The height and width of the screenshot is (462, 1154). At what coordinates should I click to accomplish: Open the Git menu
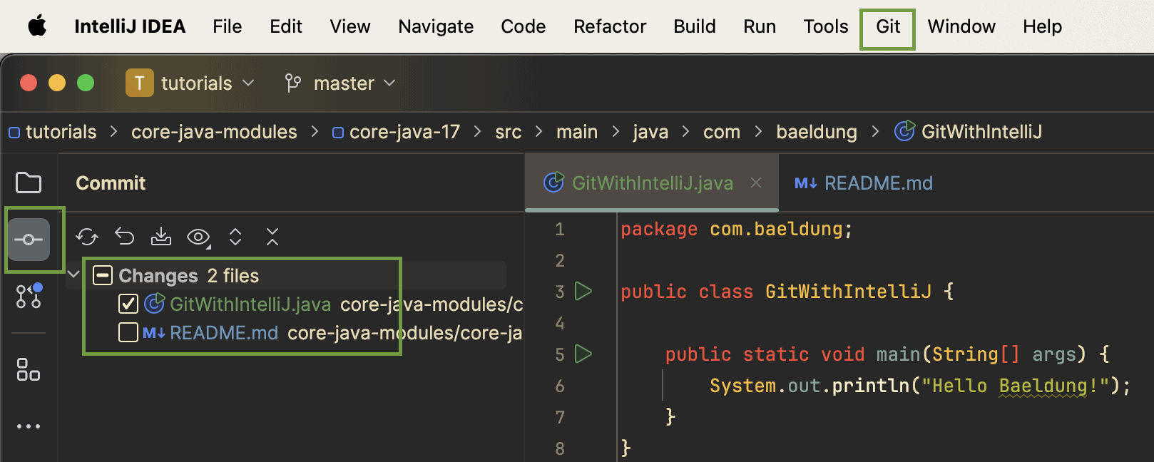coord(888,26)
